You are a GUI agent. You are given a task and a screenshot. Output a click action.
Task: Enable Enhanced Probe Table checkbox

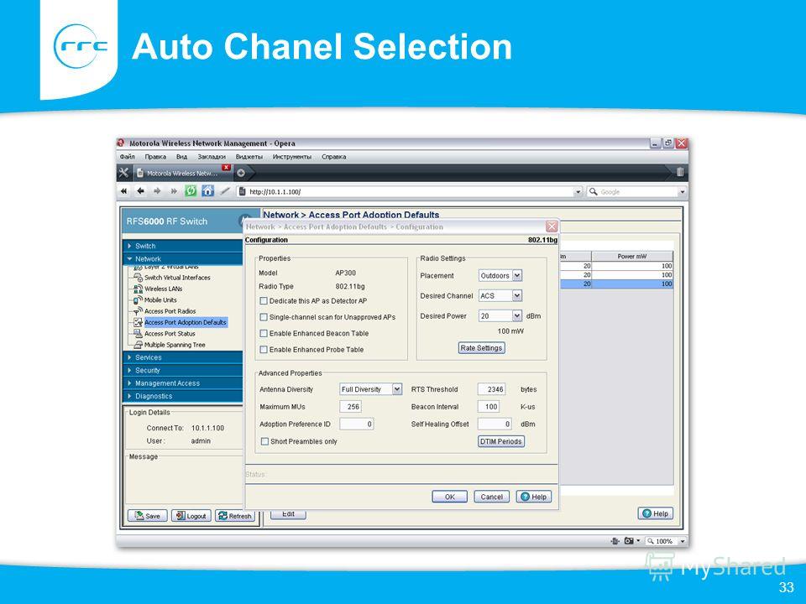click(x=264, y=350)
